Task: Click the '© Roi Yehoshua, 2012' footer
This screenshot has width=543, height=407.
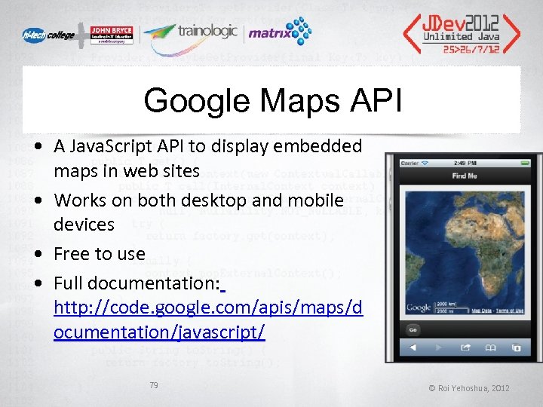Action: [469, 388]
